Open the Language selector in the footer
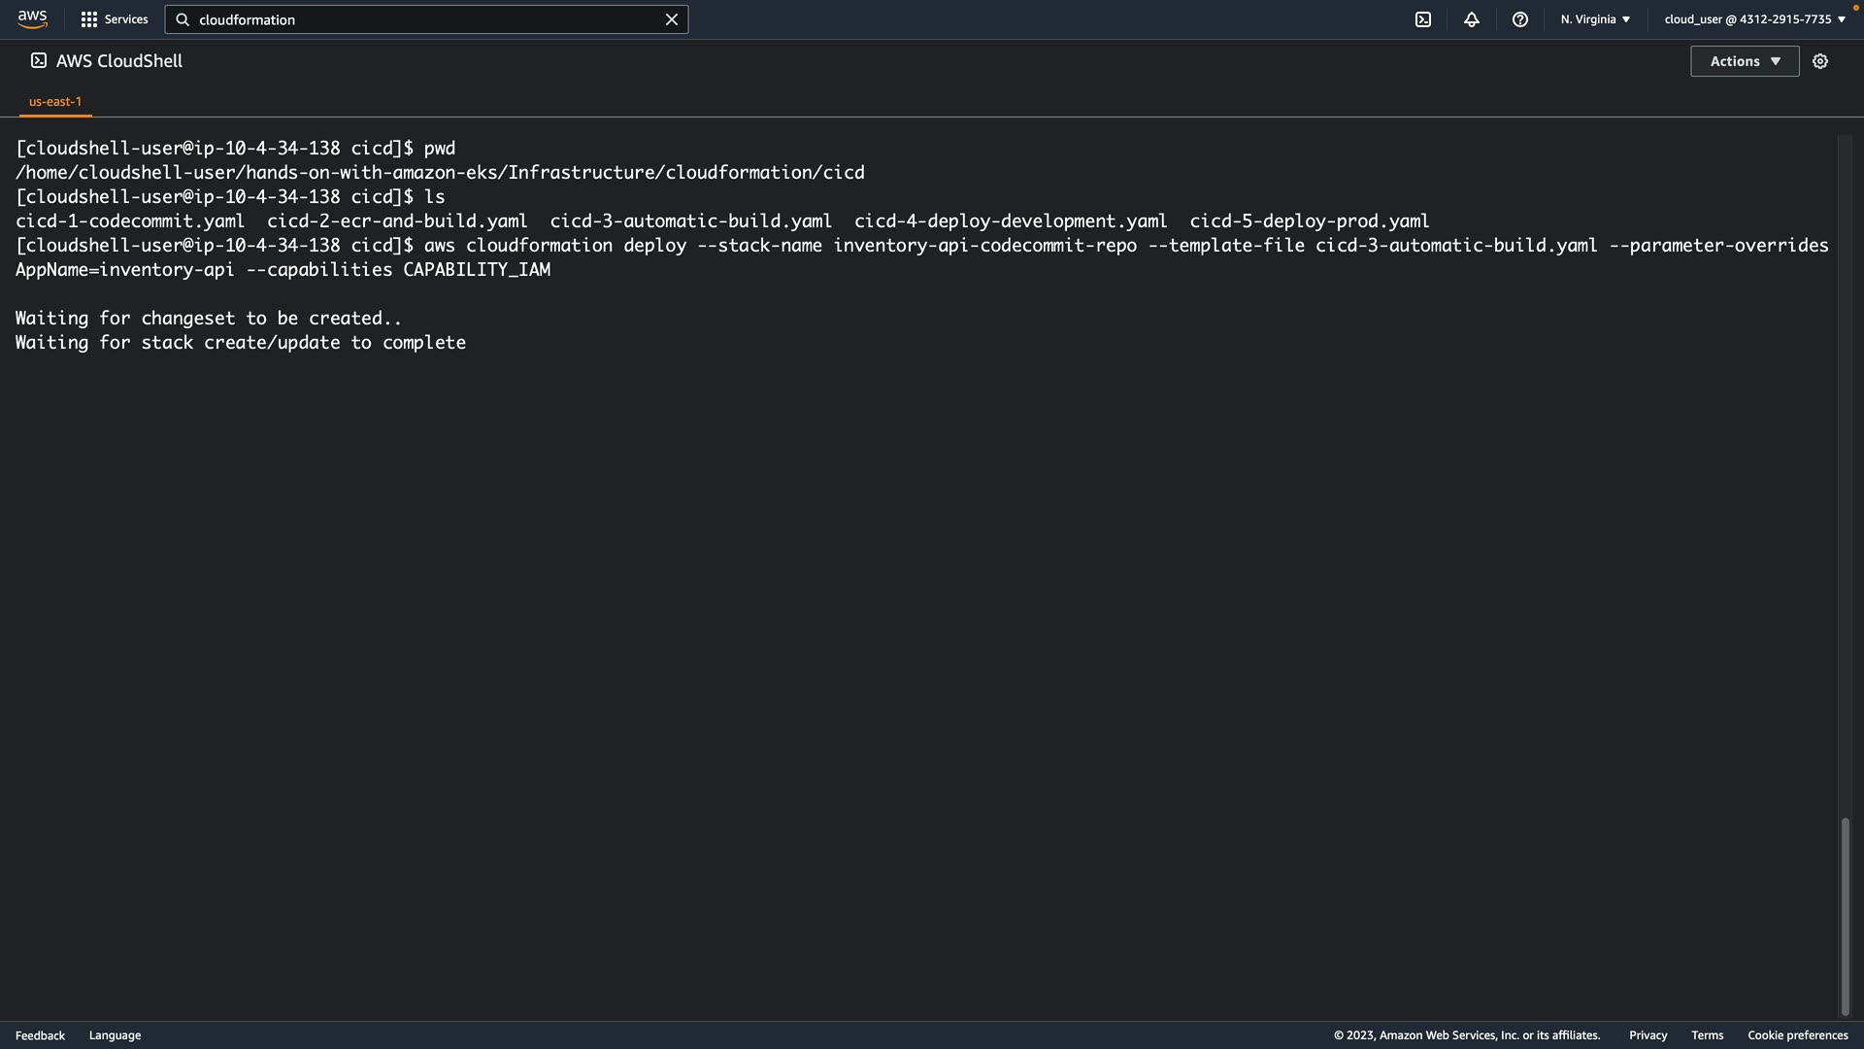Screen dimensions: 1864x1049 click(x=115, y=1035)
